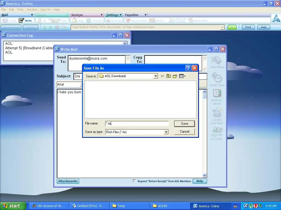This screenshot has width=281, height=210.
Task: Click the File name input field
Action: [x=137, y=123]
